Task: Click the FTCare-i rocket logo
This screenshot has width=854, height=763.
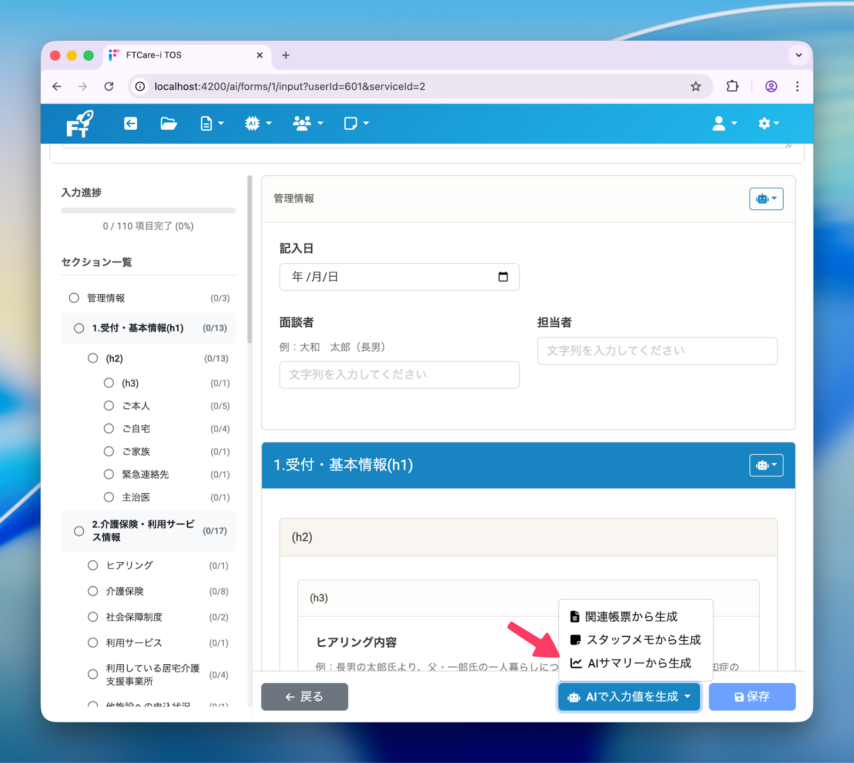Action: click(x=80, y=123)
